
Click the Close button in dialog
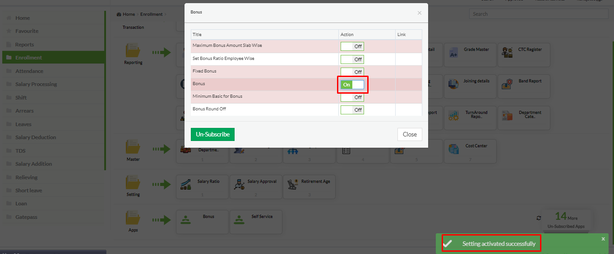click(410, 134)
